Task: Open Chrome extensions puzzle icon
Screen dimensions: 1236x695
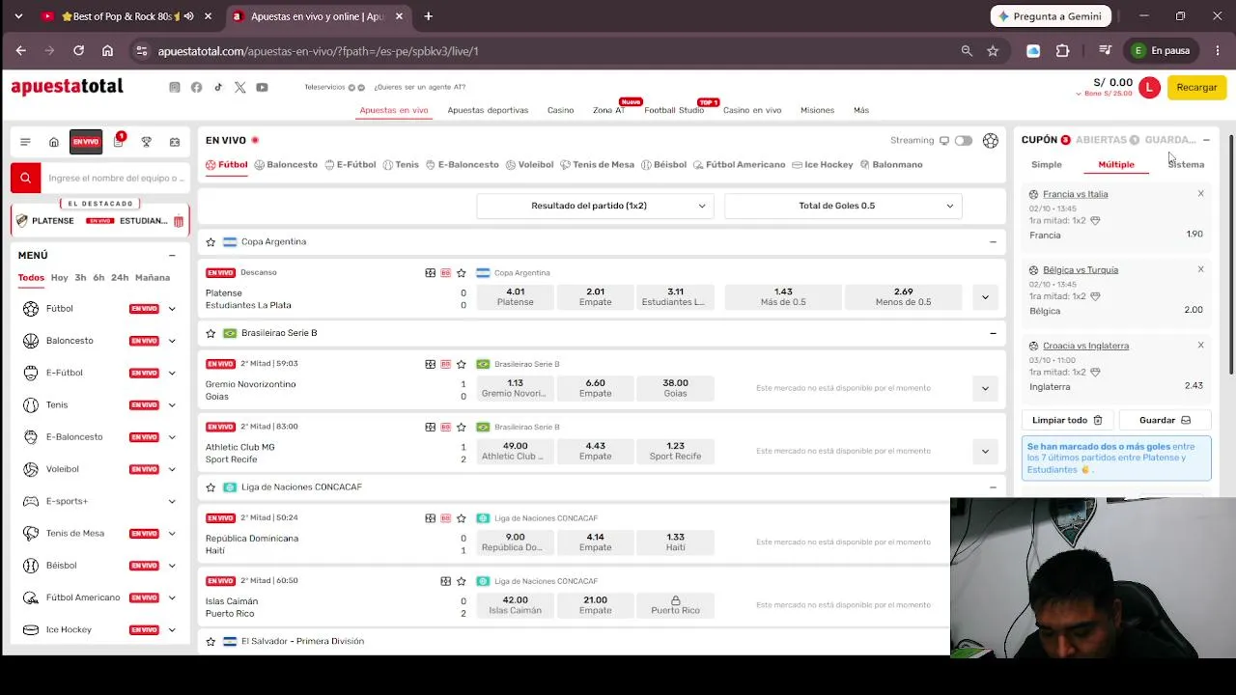Action: (1063, 51)
